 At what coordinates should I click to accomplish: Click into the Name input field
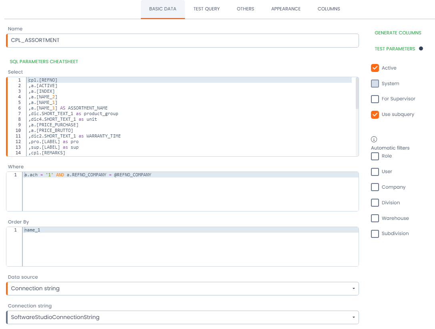[x=182, y=40]
